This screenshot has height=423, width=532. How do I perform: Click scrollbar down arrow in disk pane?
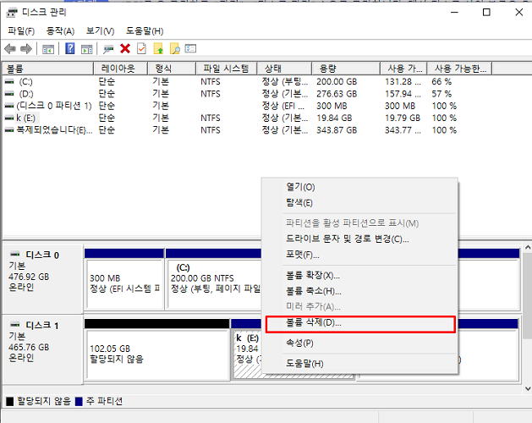pyautogui.click(x=527, y=388)
